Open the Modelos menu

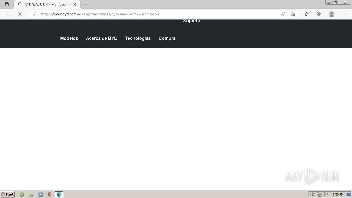coord(69,38)
